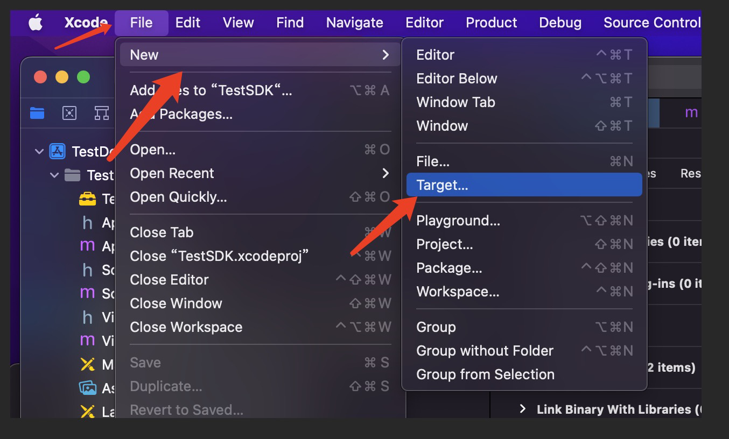Select the New submenu item

[260, 55]
